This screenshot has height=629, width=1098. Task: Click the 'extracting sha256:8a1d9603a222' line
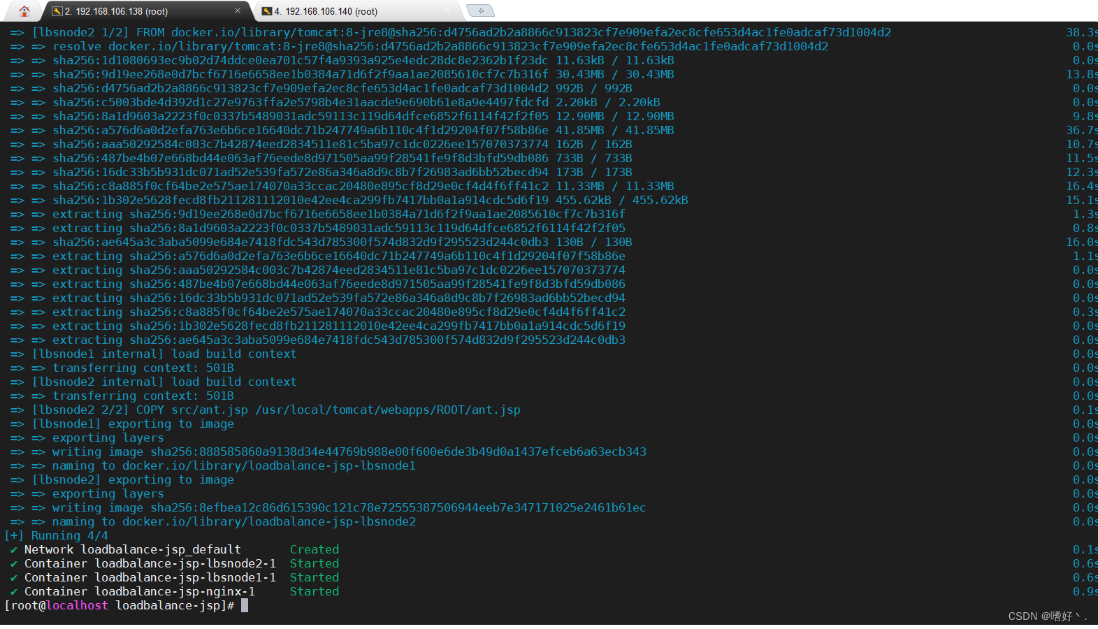pyautogui.click(x=318, y=228)
